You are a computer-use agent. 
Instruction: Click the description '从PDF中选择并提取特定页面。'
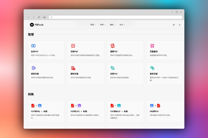click(42, 78)
